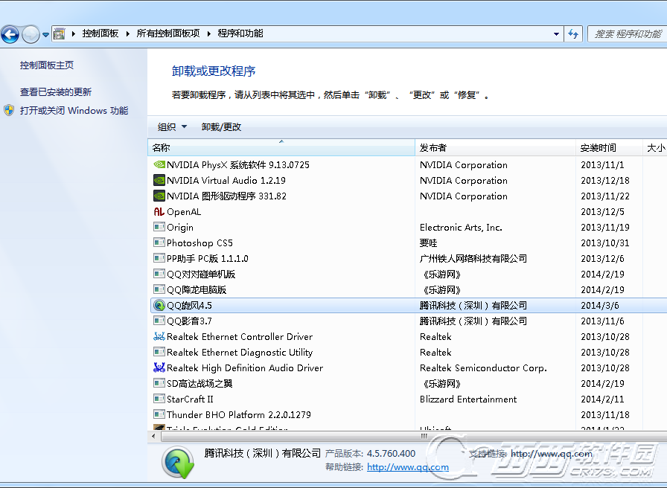Screen dimensions: 667x488
Task: Open 打开或关闭 Windows 功能 link
Action: pyautogui.click(x=74, y=111)
